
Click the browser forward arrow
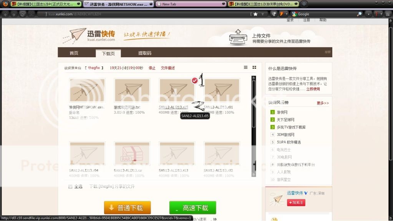pos(14,14)
